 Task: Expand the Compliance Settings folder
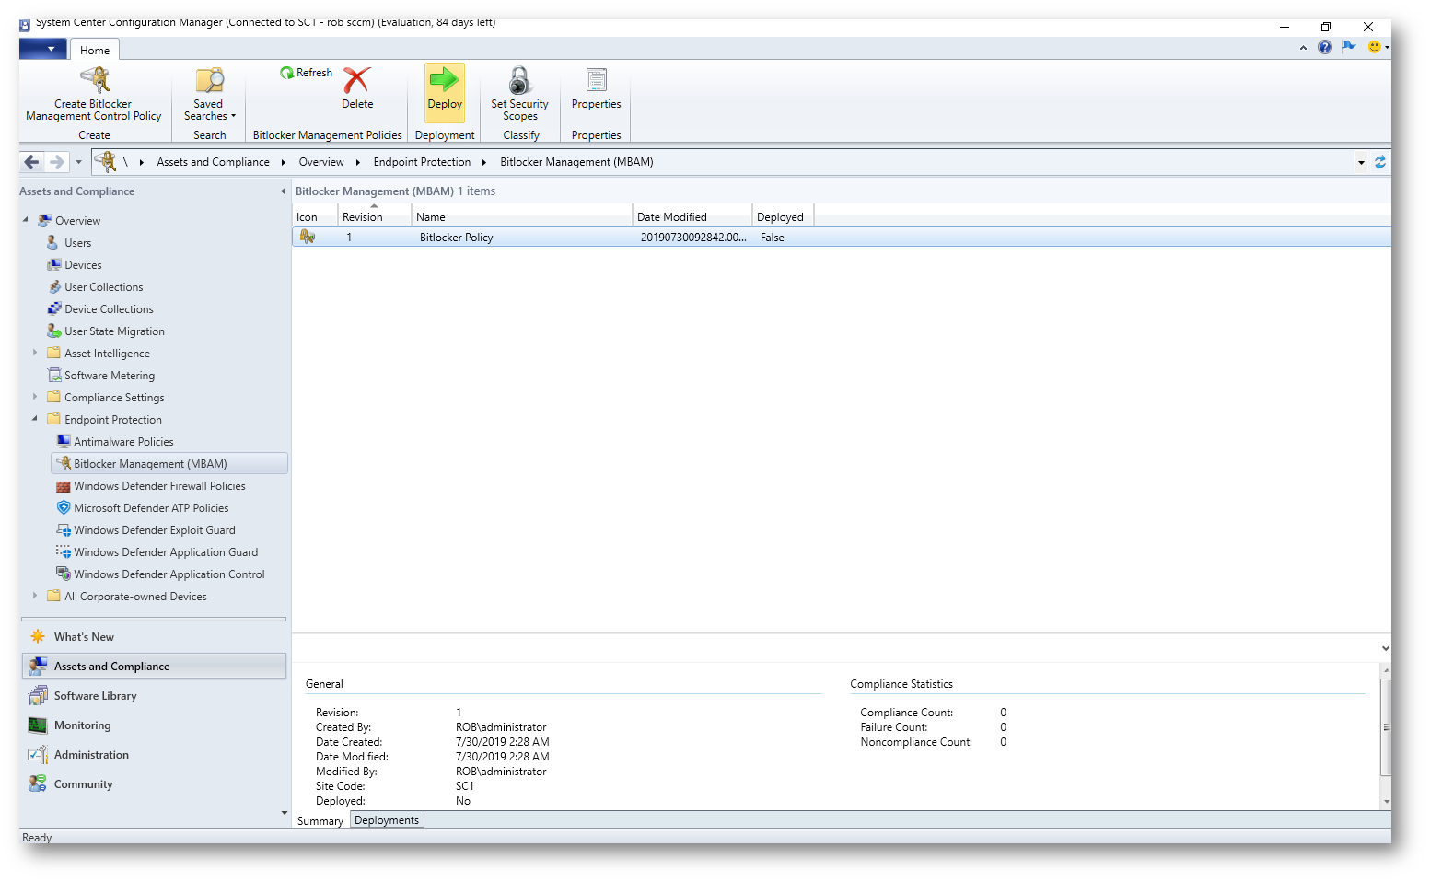tap(35, 397)
